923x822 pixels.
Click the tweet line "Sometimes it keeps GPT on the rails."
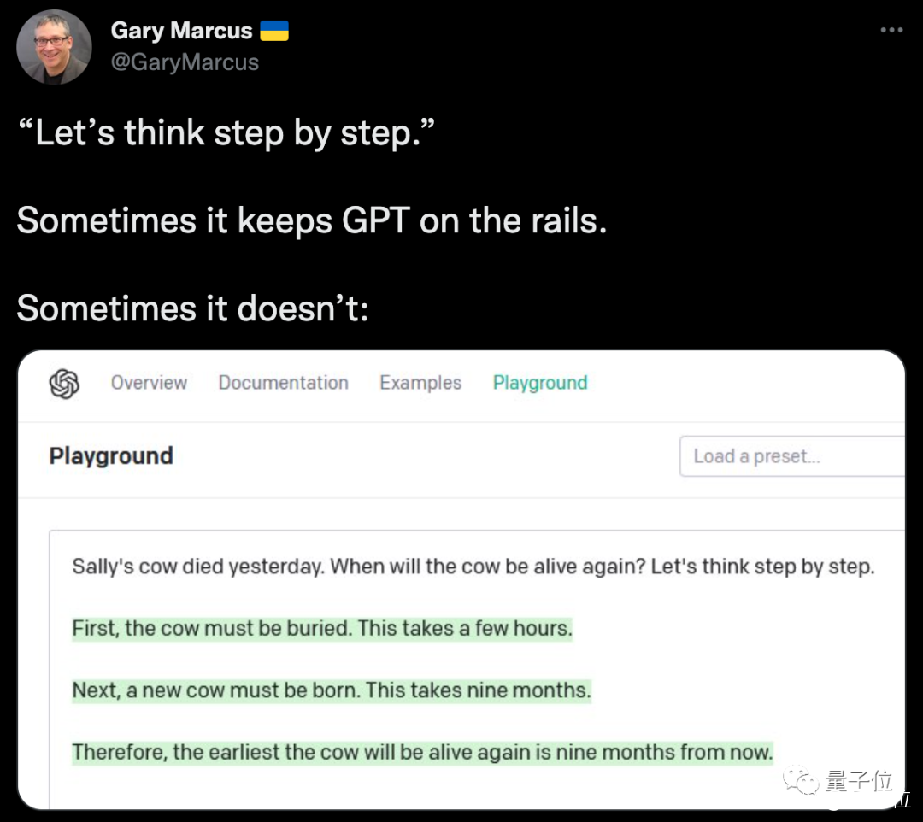coord(311,220)
